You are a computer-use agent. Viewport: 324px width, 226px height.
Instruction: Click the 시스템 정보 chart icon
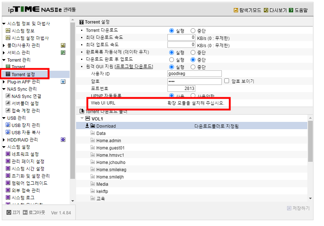(x=8, y=30)
